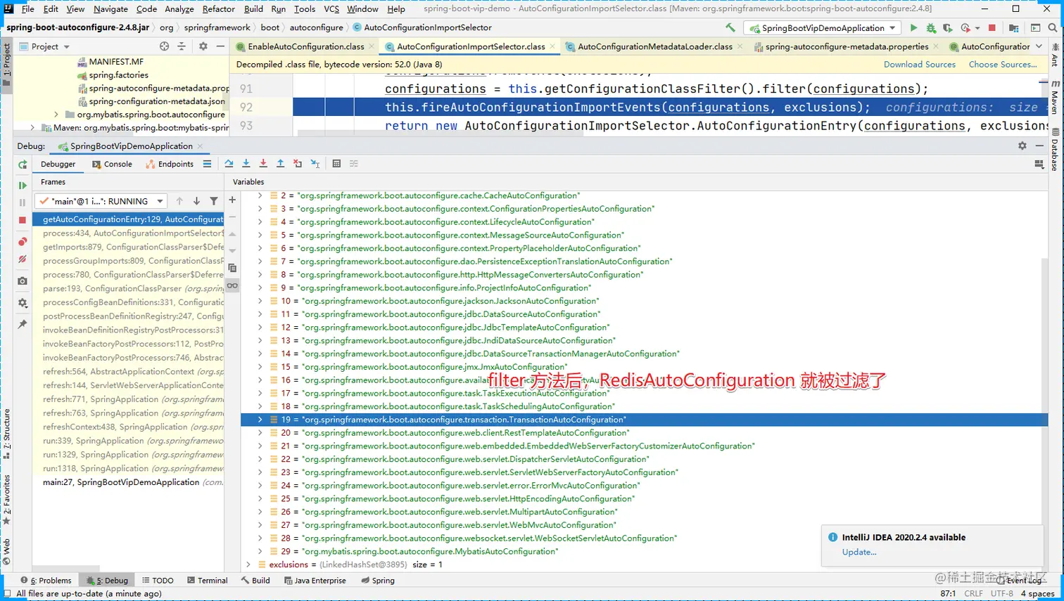Open the VCS menu

click(x=331, y=9)
